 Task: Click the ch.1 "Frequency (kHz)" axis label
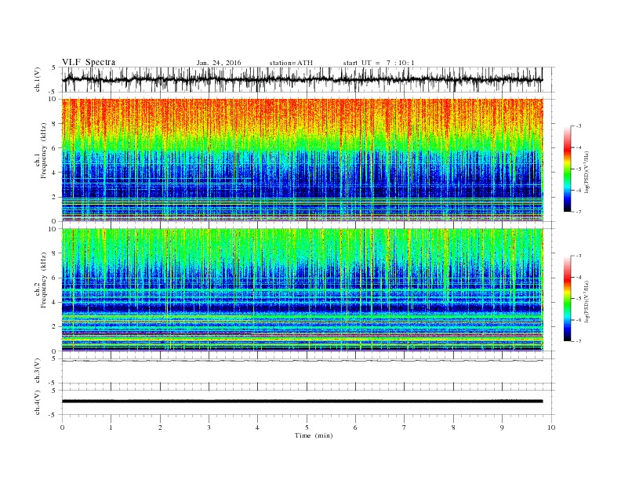click(43, 151)
